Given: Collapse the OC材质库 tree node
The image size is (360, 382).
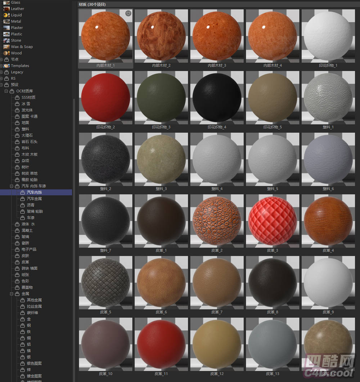Looking at the screenshot, I should [x=6, y=91].
